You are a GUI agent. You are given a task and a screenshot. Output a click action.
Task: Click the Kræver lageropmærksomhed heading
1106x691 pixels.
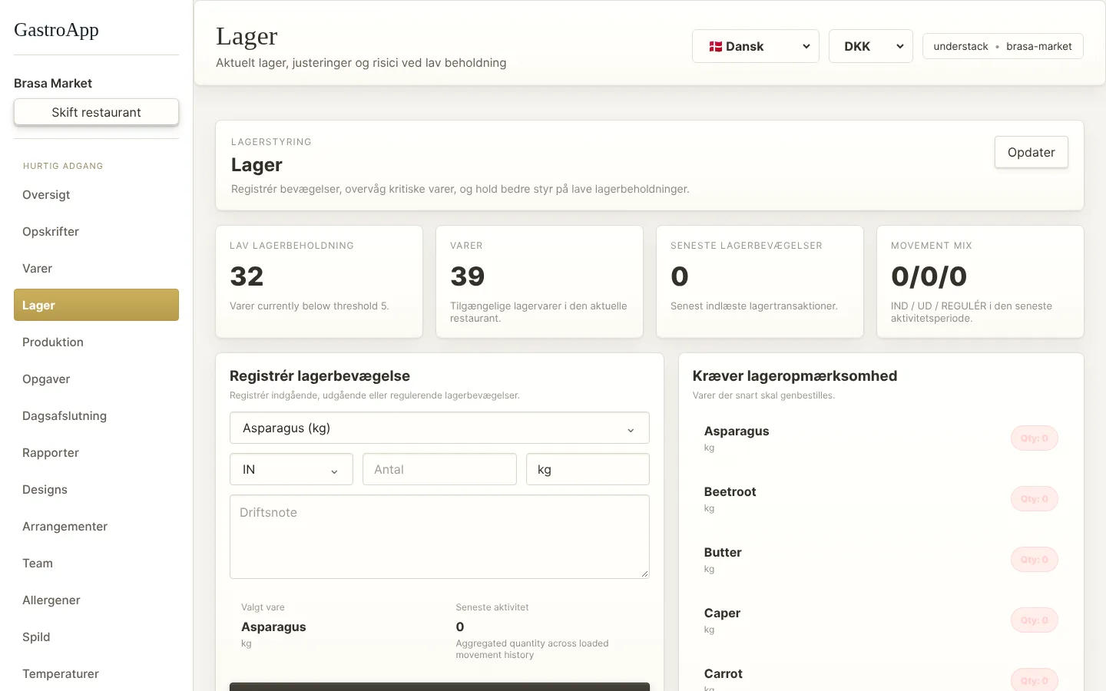[795, 376]
